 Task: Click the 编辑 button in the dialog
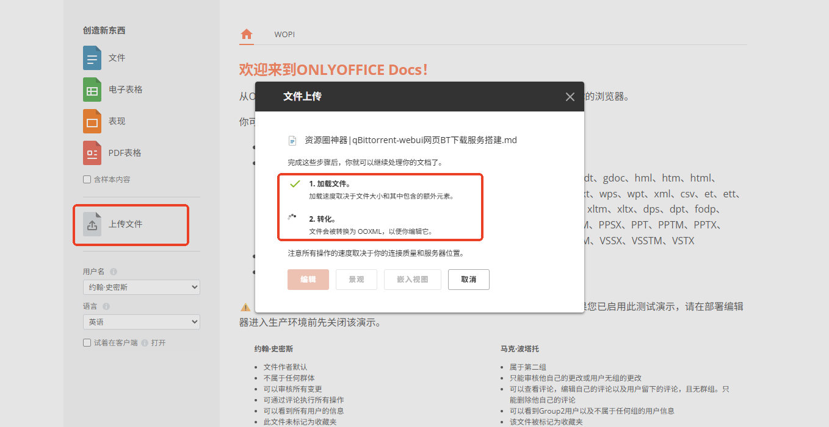308,280
